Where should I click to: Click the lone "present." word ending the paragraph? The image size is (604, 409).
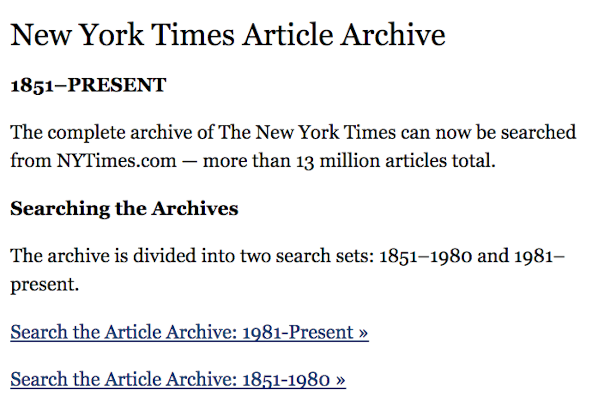[44, 284]
